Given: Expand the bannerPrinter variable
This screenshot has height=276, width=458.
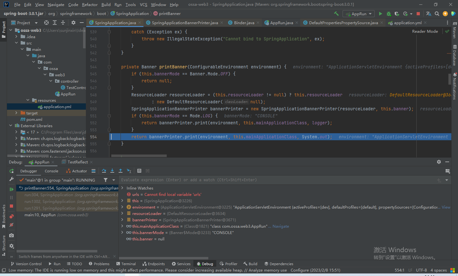Looking at the screenshot, I should (x=122, y=220).
